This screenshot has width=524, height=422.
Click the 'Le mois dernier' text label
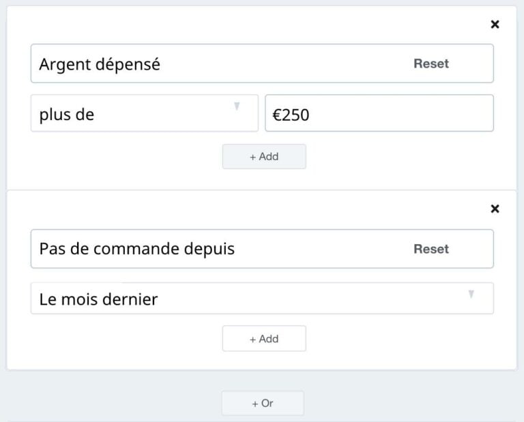coord(98,299)
